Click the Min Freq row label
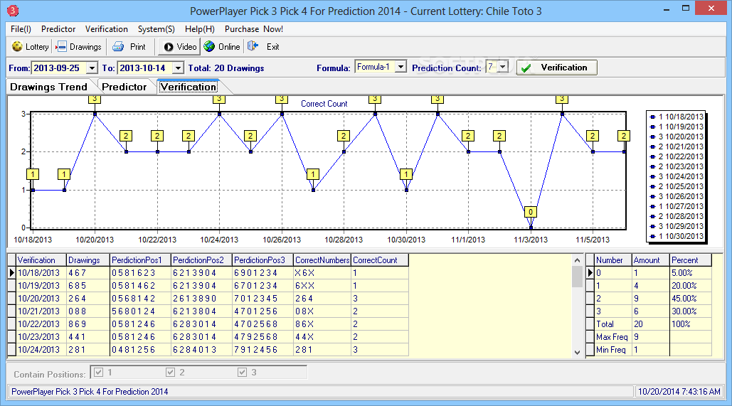 pos(612,350)
